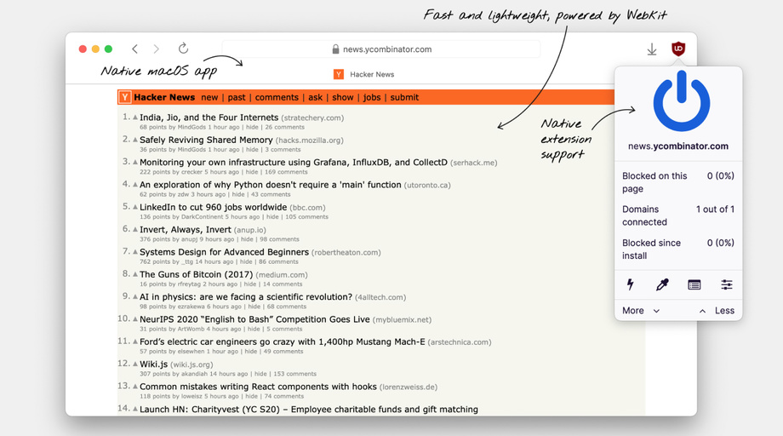The height and width of the screenshot is (436, 783).
Task: Open 'The Guns of Bitcoin (2017)'
Action: 197,275
